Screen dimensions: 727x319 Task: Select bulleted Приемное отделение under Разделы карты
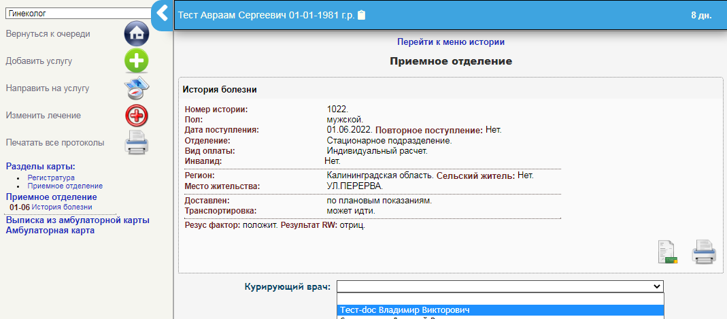[65, 186]
